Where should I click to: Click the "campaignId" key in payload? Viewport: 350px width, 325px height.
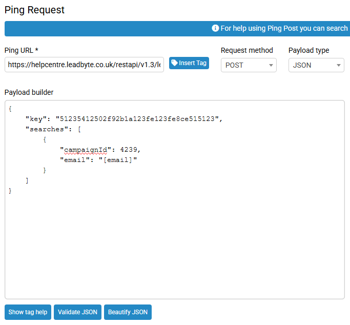tap(86, 150)
